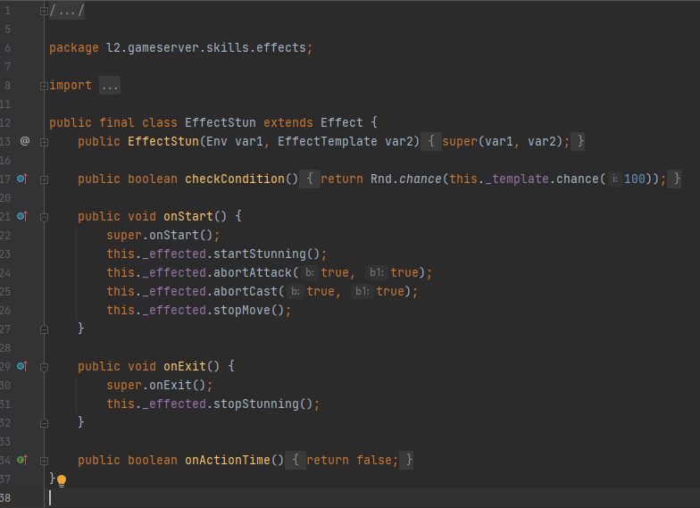This screenshot has width=700, height=508.
Task: Click the Env parameter type in constructor
Action: 216,141
